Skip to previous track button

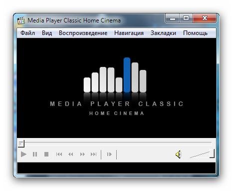pyautogui.click(x=59, y=154)
